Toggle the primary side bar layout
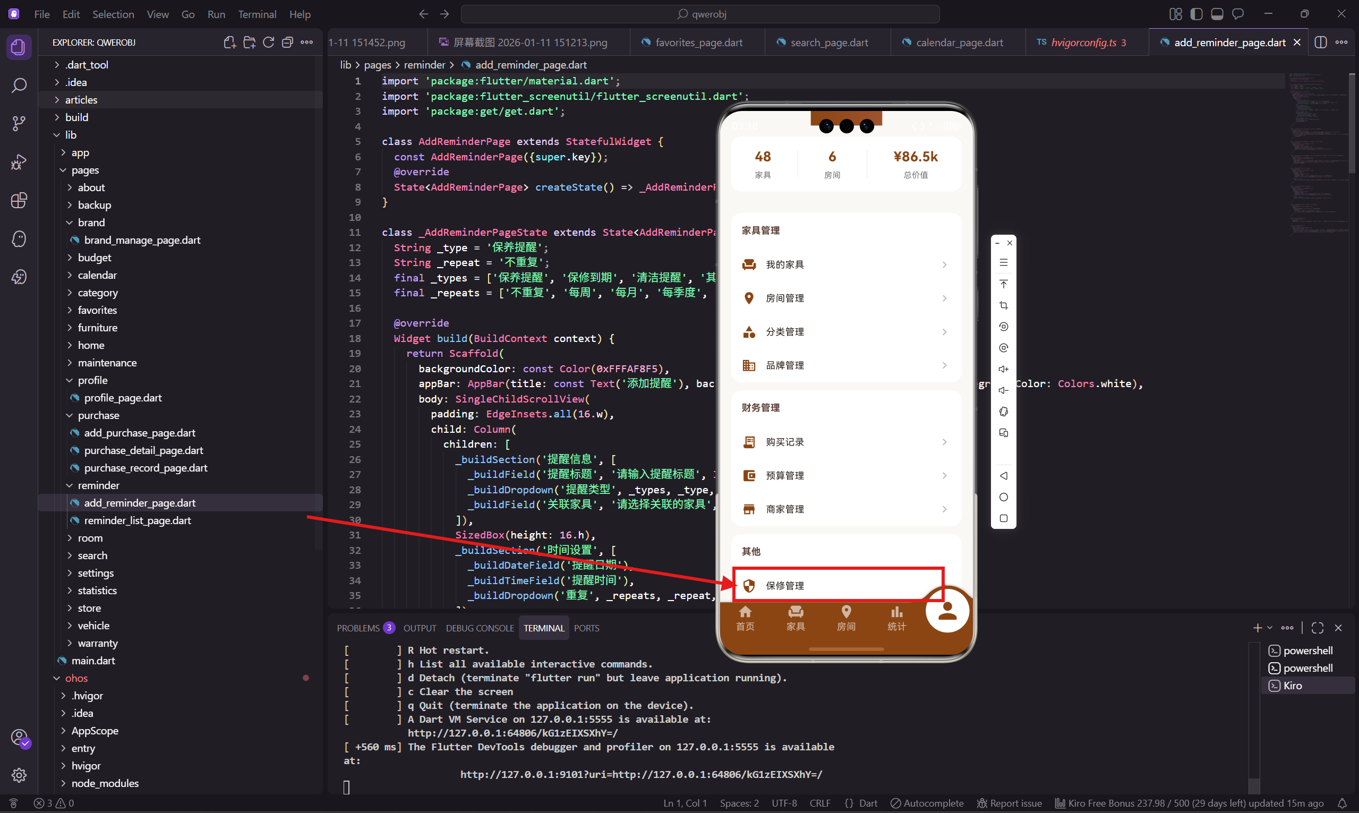1359x813 pixels. pos(1196,14)
